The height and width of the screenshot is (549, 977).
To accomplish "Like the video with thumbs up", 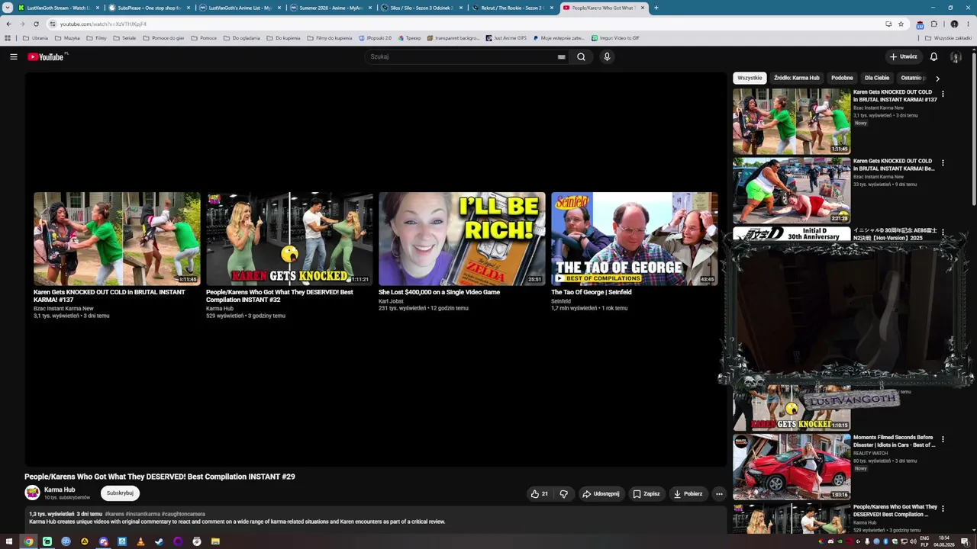I will (540, 493).
